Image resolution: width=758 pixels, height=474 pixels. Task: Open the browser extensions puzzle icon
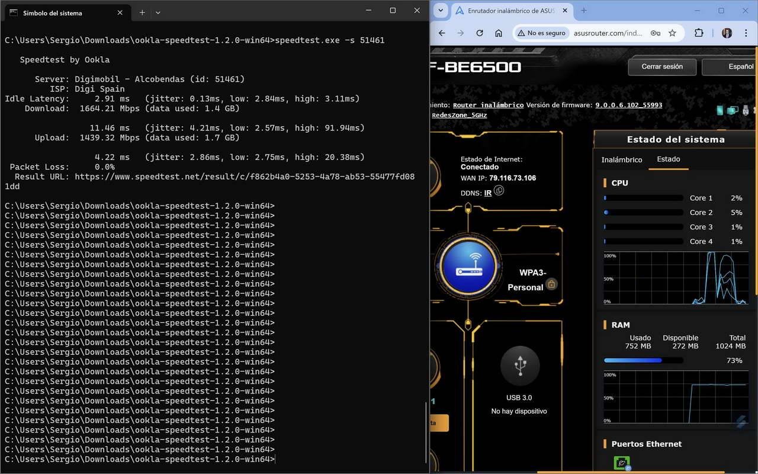tap(699, 33)
